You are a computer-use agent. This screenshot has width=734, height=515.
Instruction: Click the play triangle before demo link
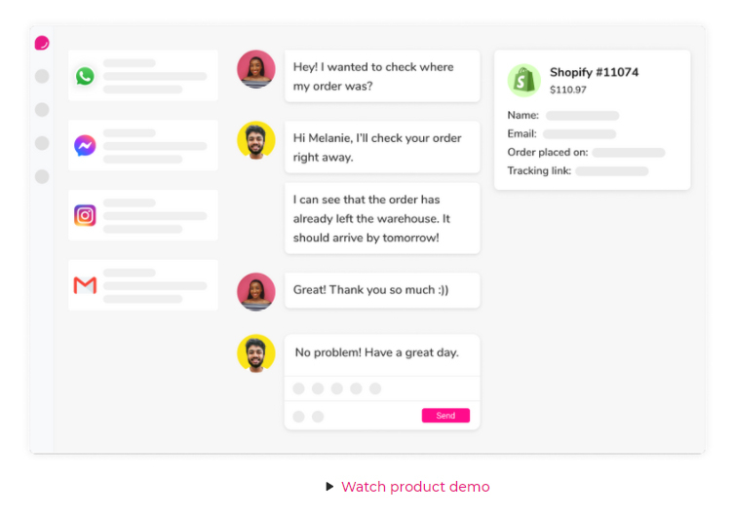click(330, 487)
